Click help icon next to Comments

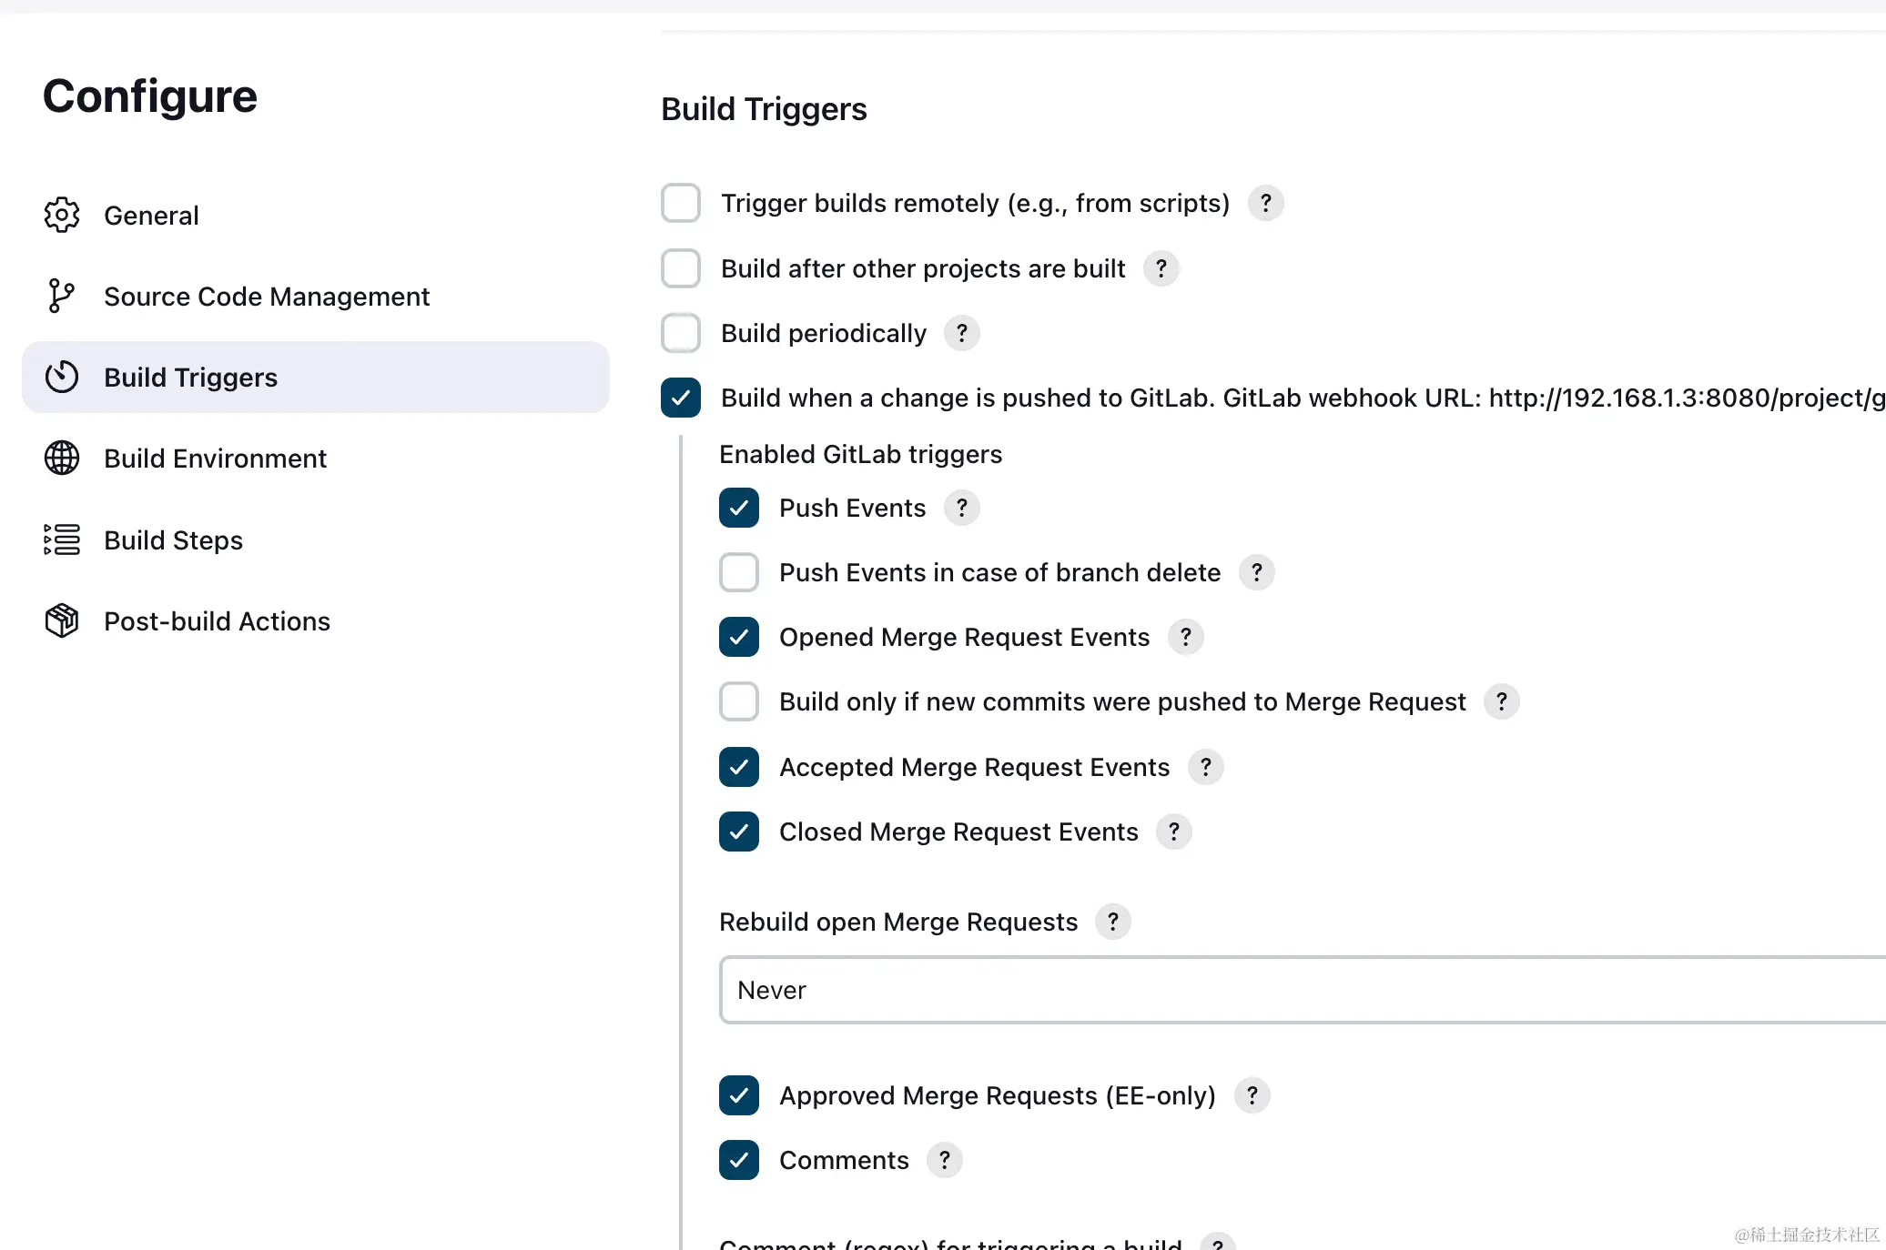944,1161
